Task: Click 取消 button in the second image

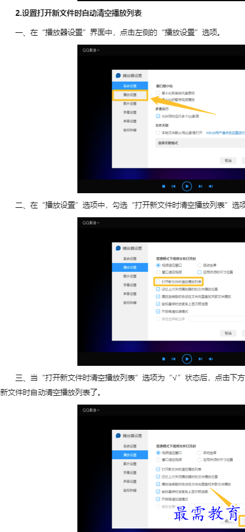Action: (x=228, y=334)
